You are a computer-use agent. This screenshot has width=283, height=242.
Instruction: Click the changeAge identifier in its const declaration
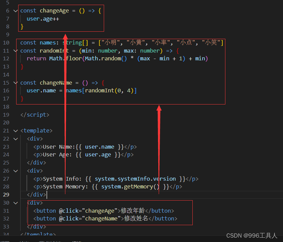coord(54,11)
